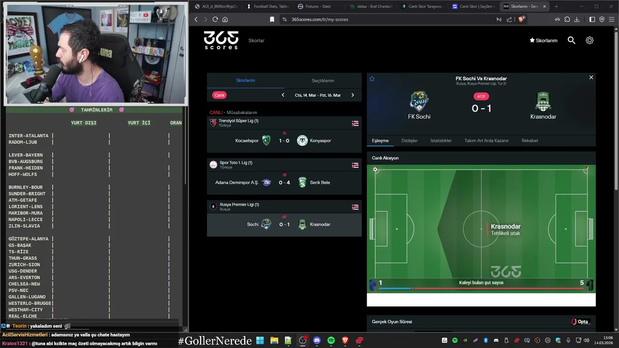Open Skorlarım star link in header
Viewport: 619px width, 348px height.
pyautogui.click(x=544, y=41)
